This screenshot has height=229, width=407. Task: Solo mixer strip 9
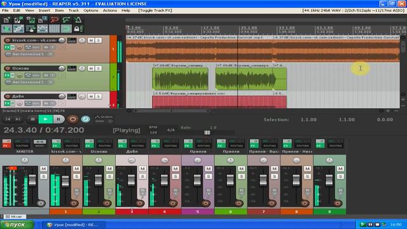point(340,177)
